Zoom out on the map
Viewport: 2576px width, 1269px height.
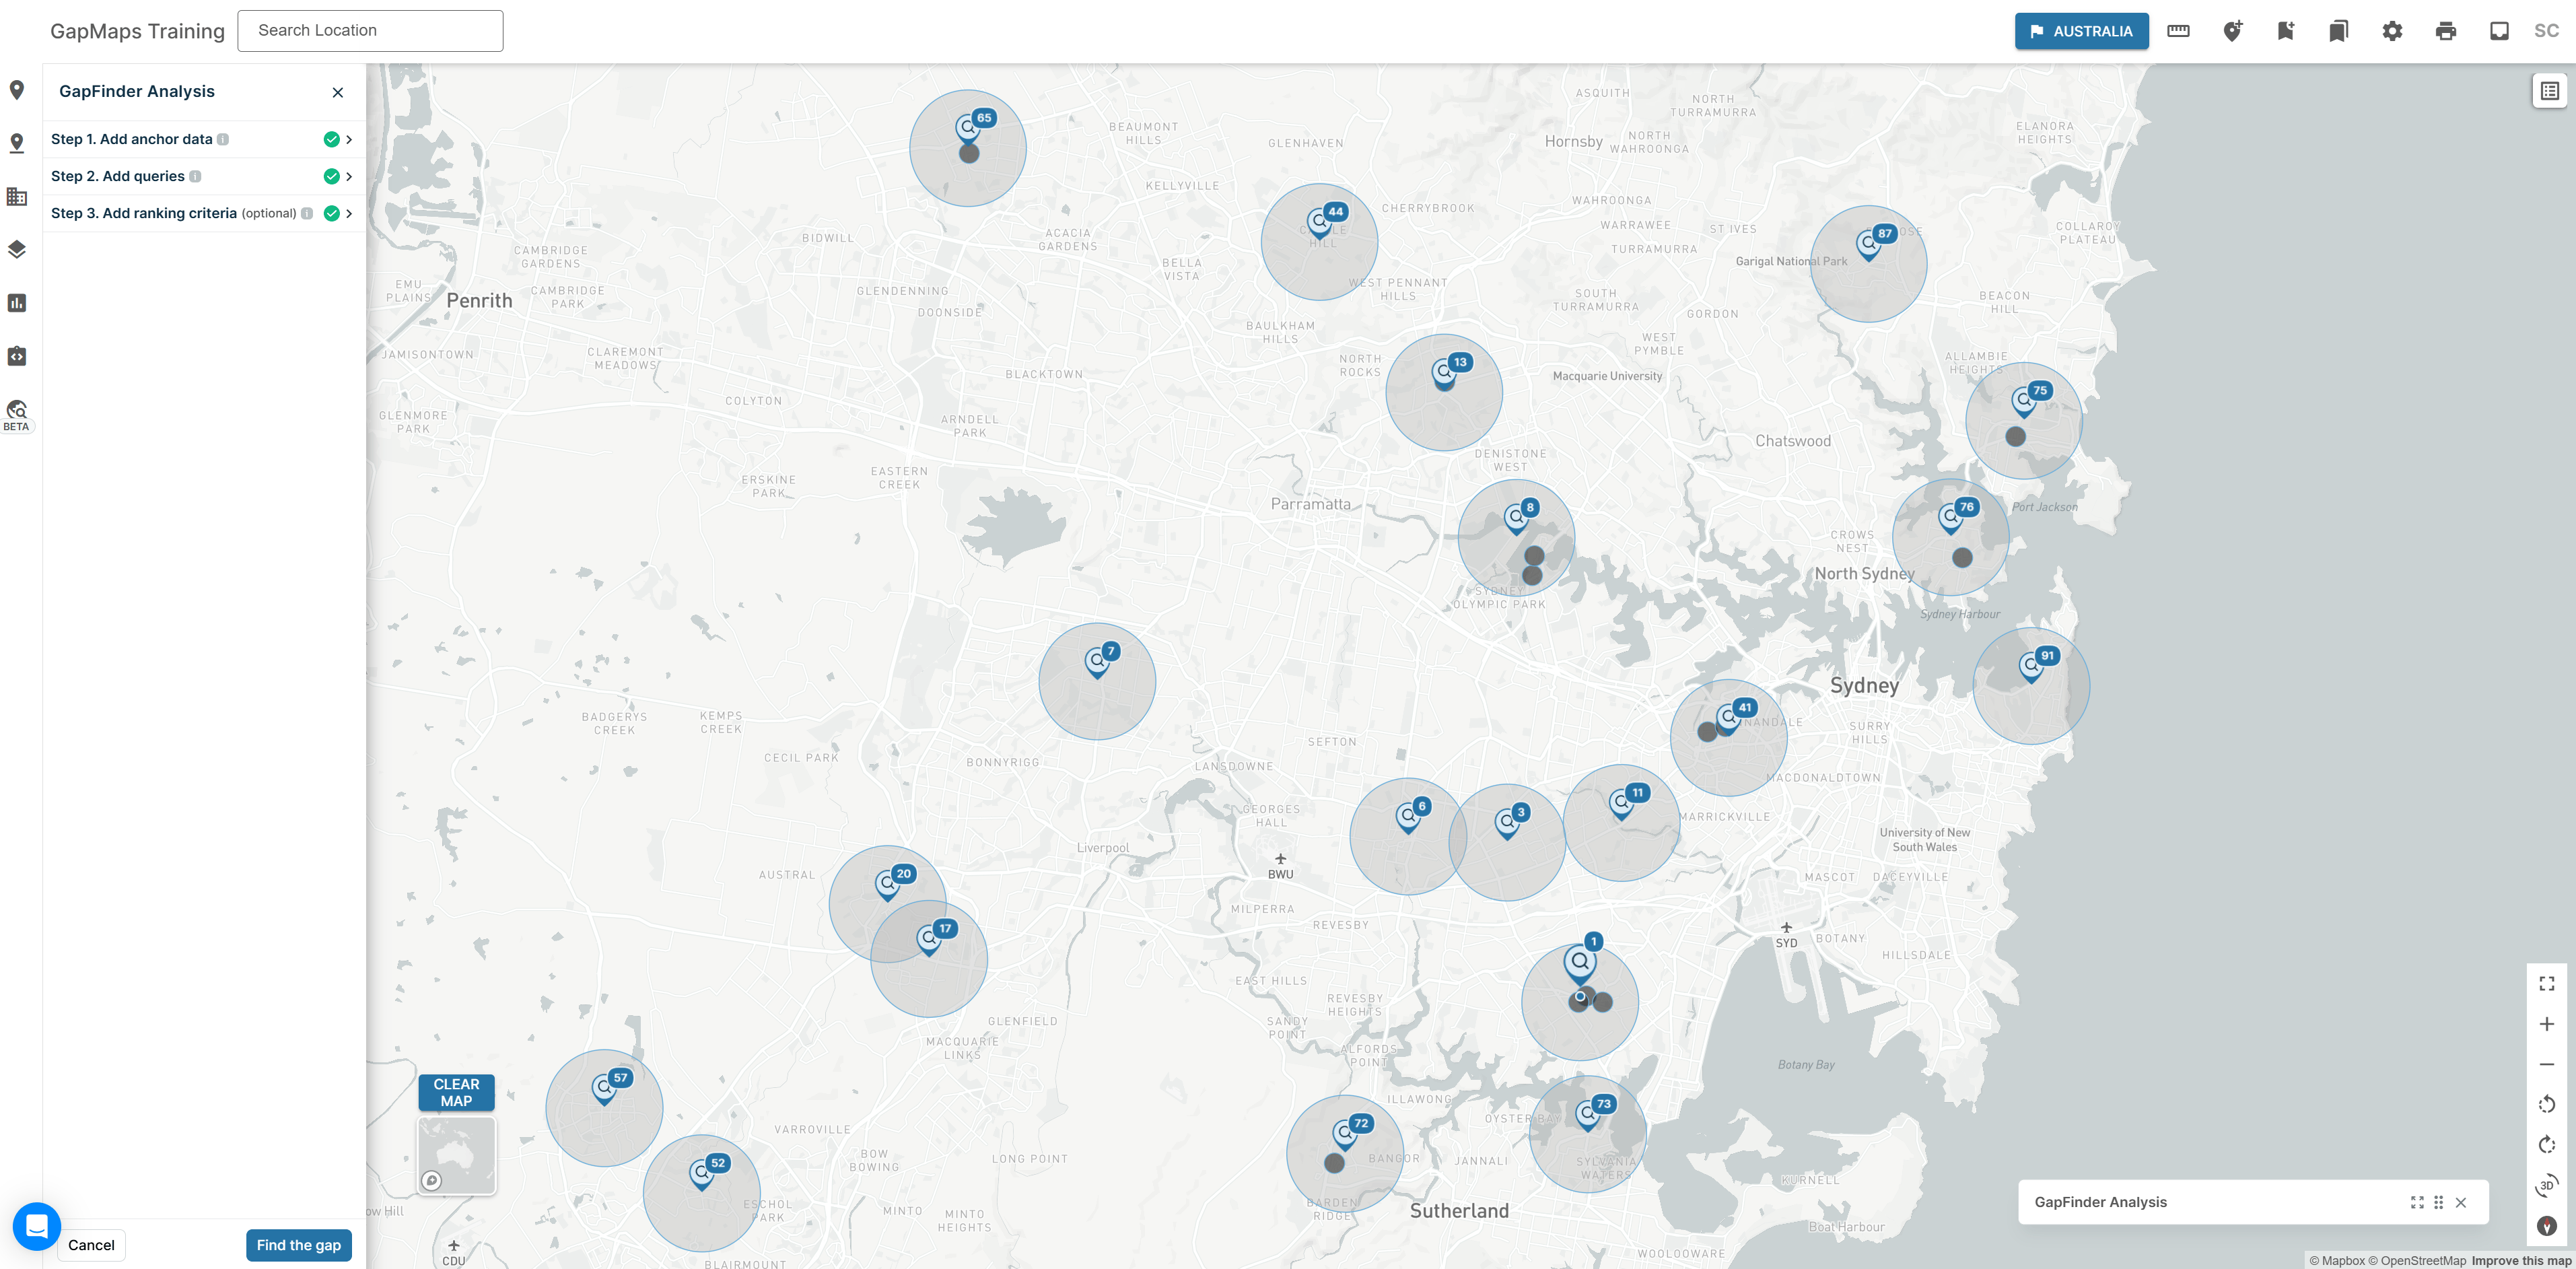click(x=2546, y=1064)
